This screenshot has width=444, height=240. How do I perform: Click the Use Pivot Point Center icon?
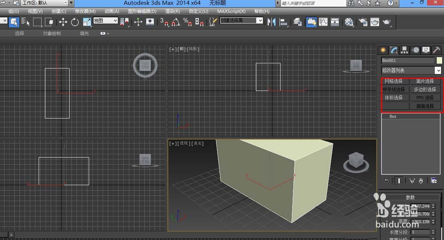tap(125, 22)
